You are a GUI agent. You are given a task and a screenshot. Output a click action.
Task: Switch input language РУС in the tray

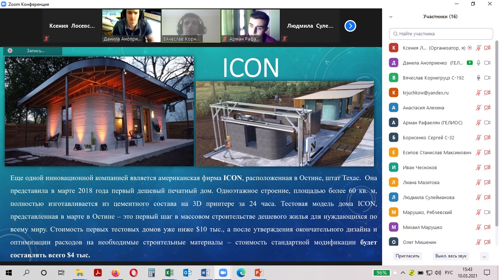449,273
